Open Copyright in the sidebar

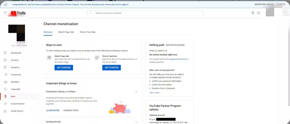pos(19,89)
